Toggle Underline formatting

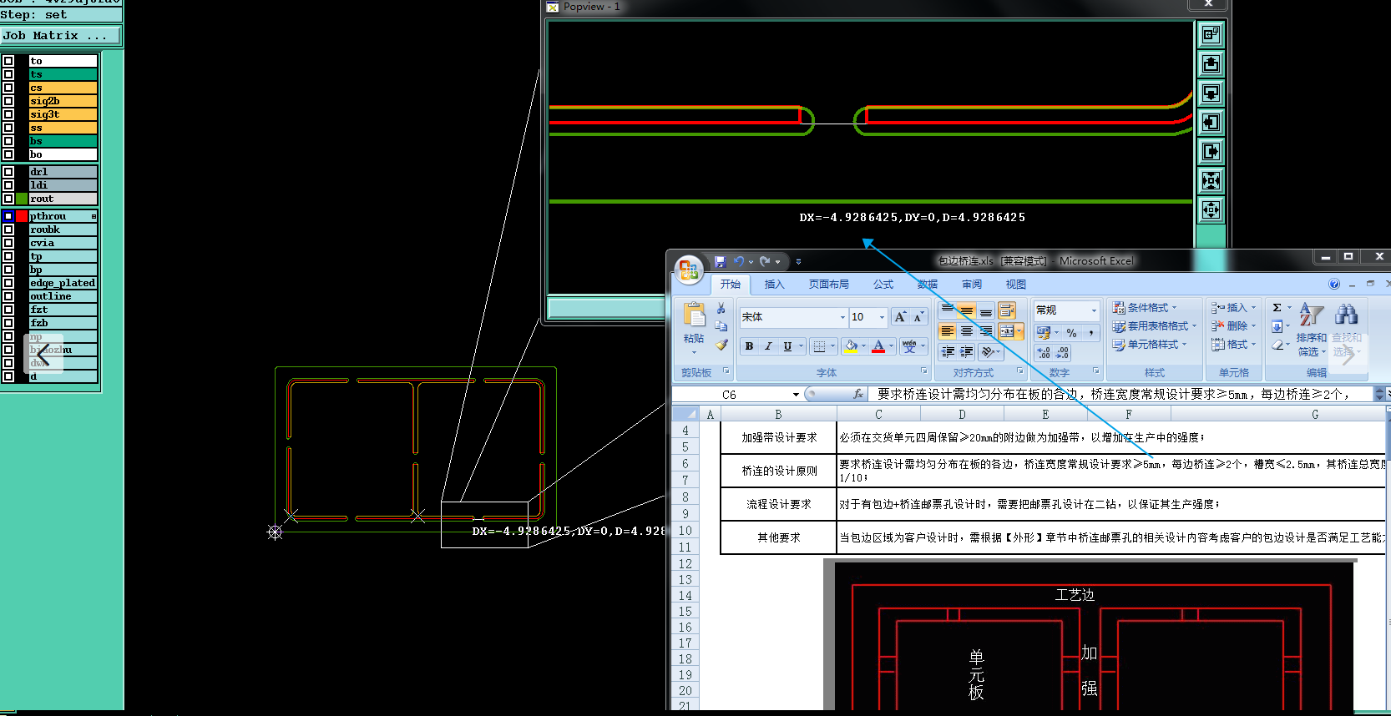tap(787, 346)
